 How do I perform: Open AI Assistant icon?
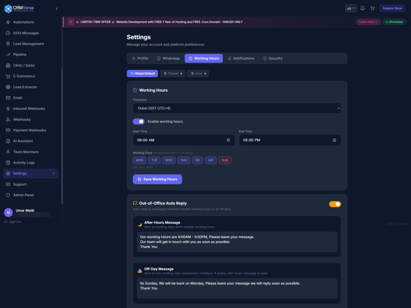coord(8,141)
